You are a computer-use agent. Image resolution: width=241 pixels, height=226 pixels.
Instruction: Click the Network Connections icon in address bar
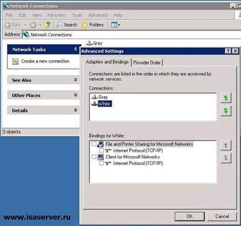tap(26, 34)
